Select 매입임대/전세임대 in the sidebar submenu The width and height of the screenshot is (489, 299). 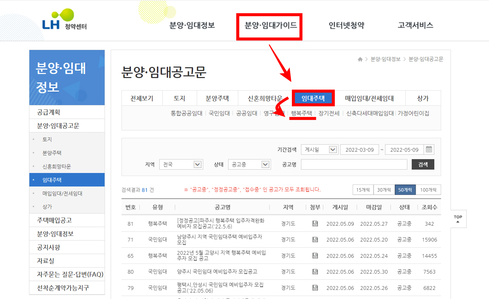[x=67, y=193]
